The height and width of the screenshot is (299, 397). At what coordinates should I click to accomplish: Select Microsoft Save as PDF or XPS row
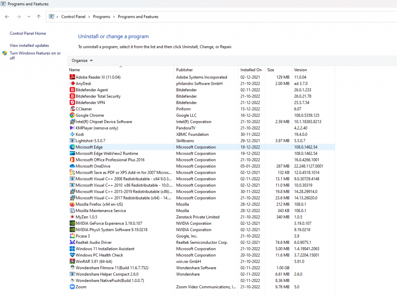click(x=202, y=173)
